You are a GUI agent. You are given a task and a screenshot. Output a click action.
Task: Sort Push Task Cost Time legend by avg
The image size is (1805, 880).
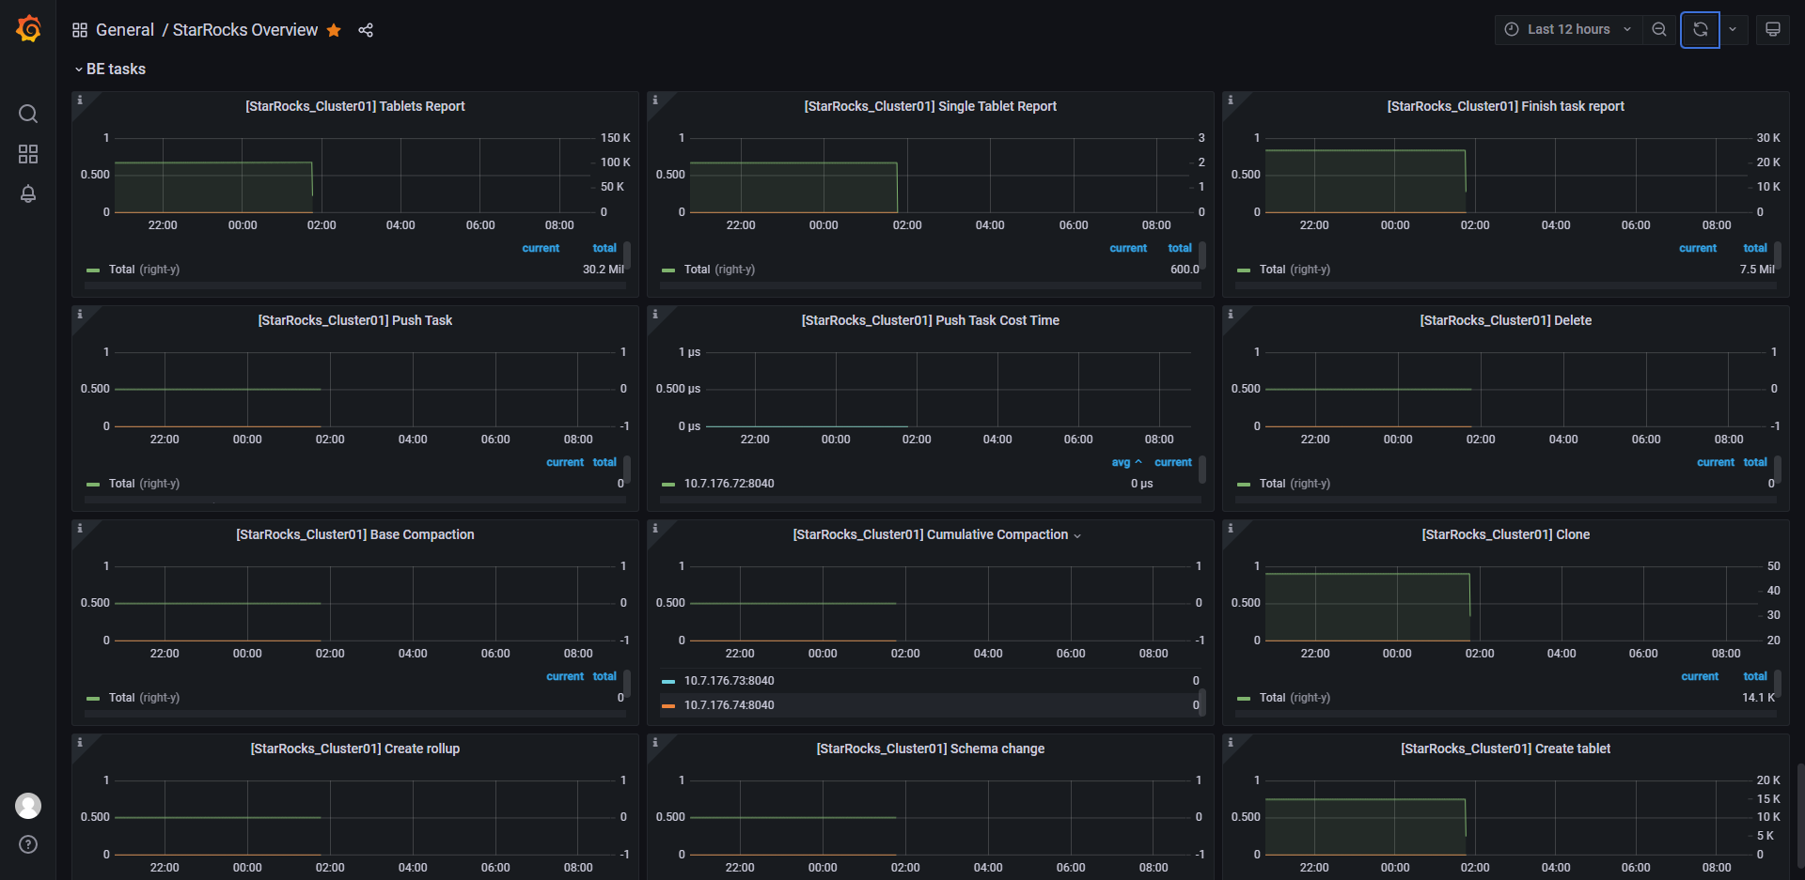coord(1121,462)
